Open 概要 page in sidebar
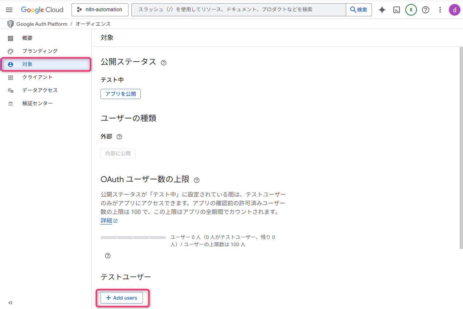463x309 pixels. point(46,38)
